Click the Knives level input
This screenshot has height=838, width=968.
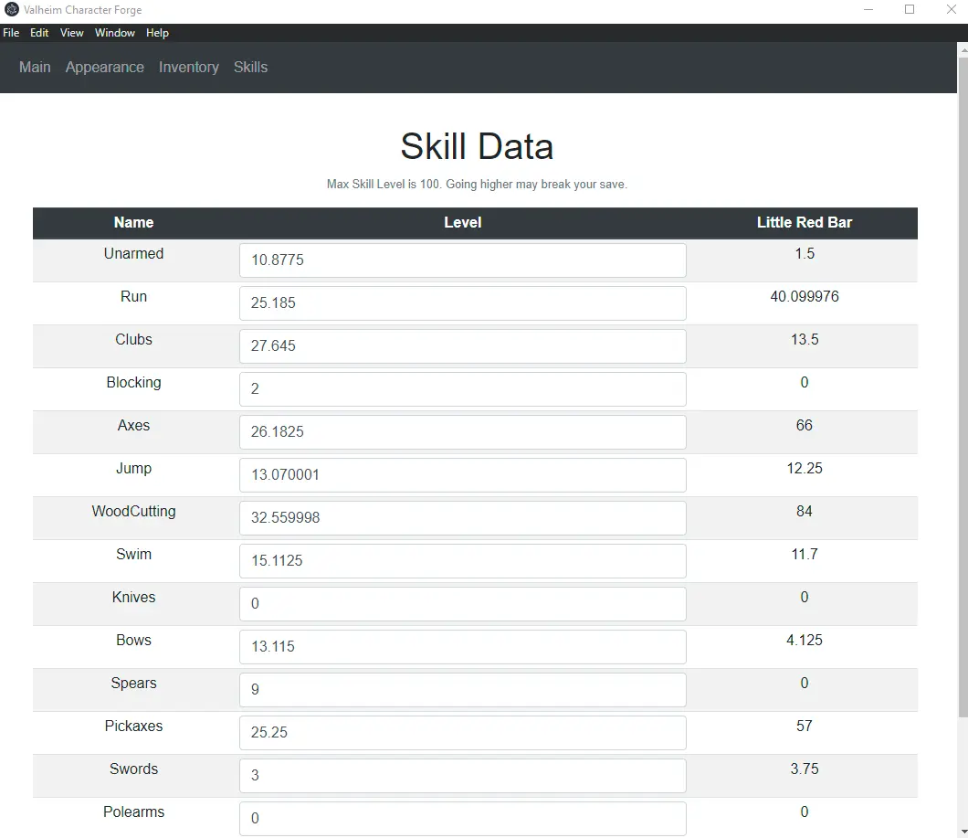coord(462,604)
